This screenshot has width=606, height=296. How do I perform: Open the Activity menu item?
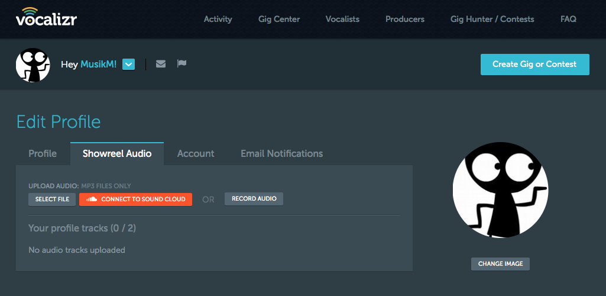coord(218,19)
